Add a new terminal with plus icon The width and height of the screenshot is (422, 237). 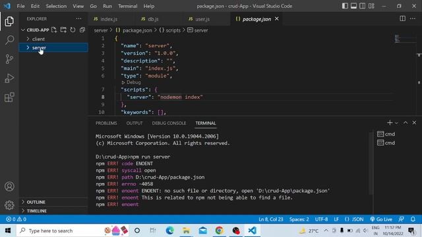coord(390,123)
